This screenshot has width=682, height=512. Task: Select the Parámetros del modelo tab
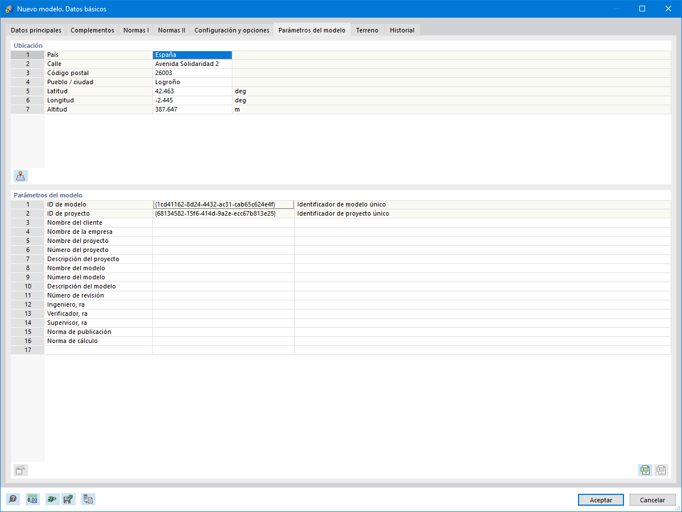[x=311, y=30]
